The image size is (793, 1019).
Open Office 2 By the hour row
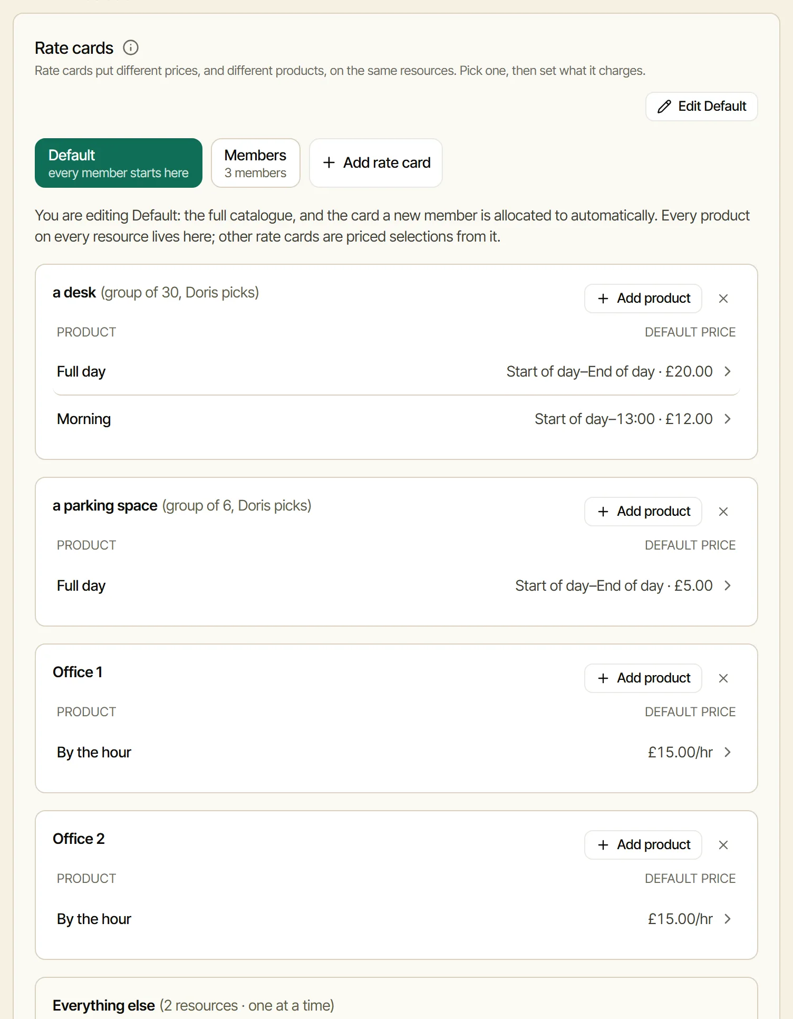click(x=396, y=919)
